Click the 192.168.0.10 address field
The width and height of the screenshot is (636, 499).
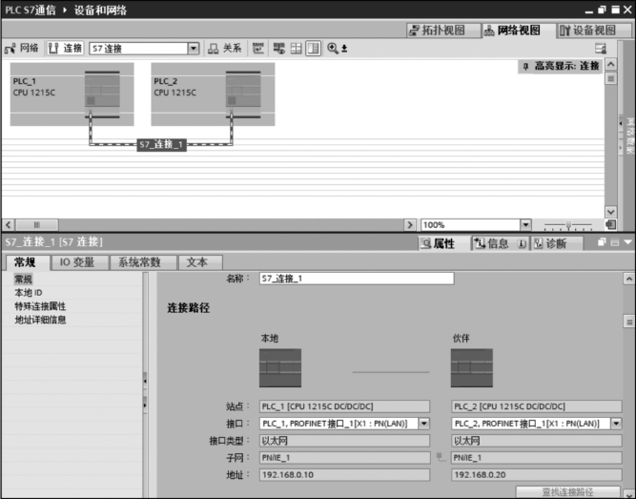point(344,475)
